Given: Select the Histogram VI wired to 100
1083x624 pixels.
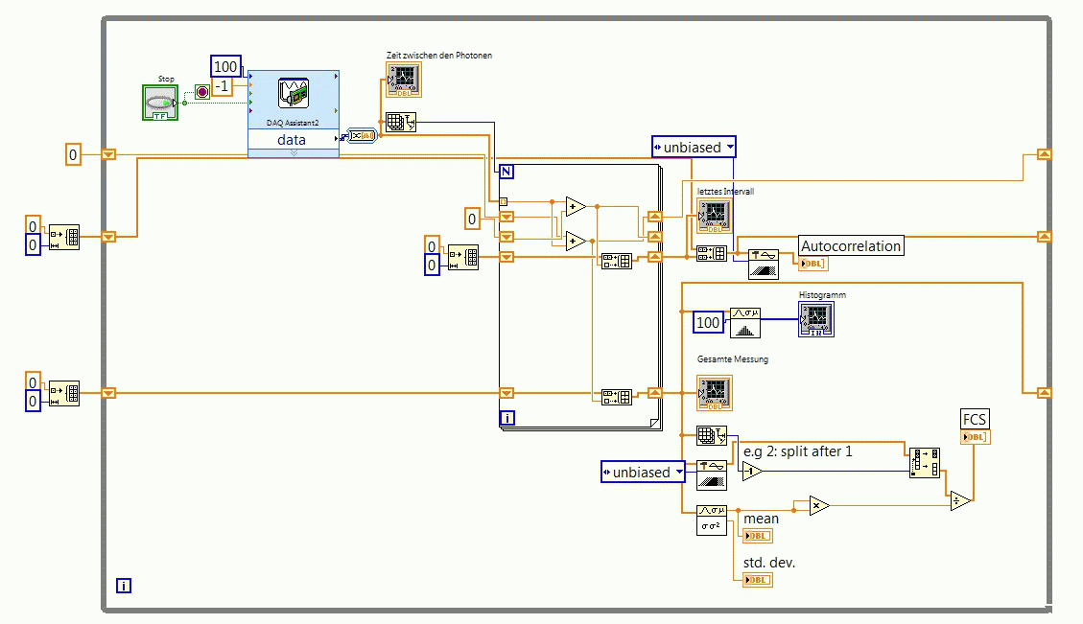Looking at the screenshot, I should click(745, 322).
